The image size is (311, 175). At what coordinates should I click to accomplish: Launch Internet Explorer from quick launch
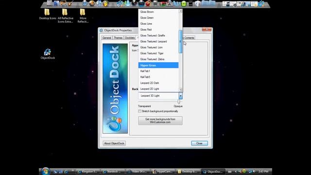point(66,172)
